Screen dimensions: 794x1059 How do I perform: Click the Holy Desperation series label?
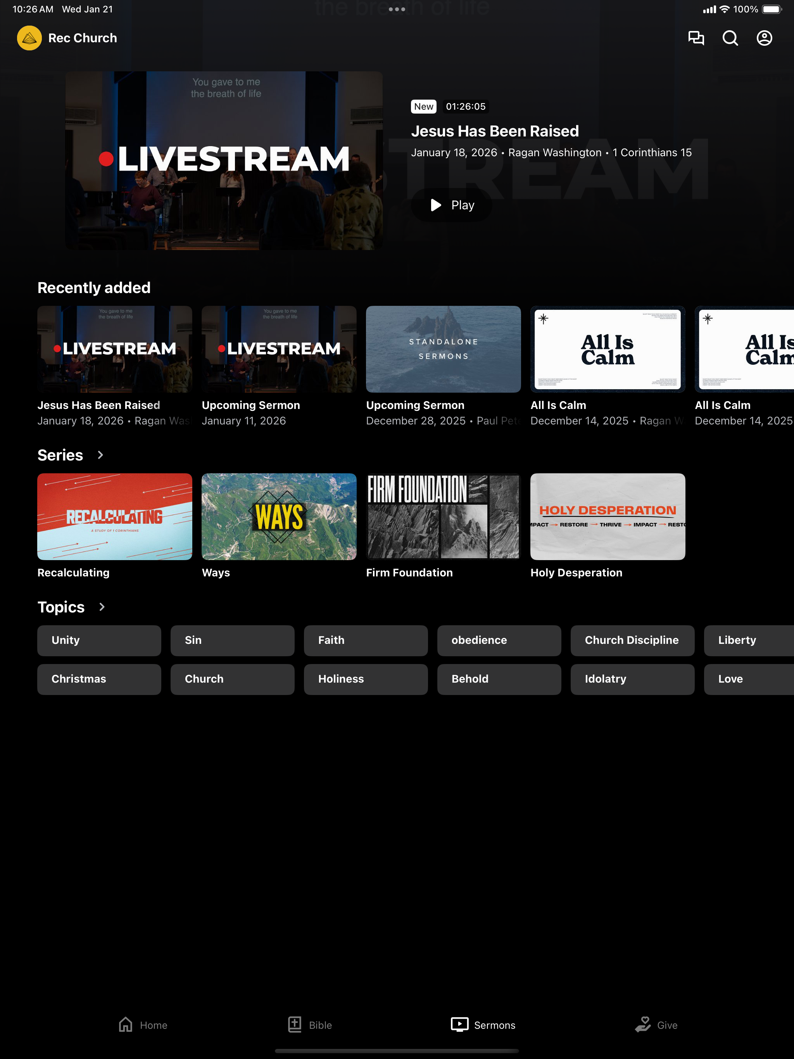click(576, 573)
